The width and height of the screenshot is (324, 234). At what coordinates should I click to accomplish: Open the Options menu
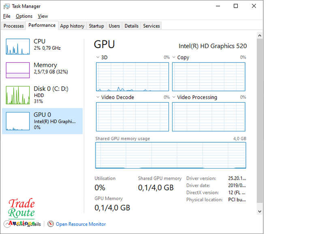pos(24,16)
